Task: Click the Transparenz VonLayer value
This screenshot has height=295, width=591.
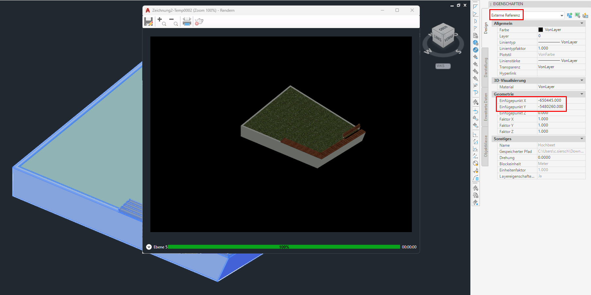Action: click(x=561, y=67)
